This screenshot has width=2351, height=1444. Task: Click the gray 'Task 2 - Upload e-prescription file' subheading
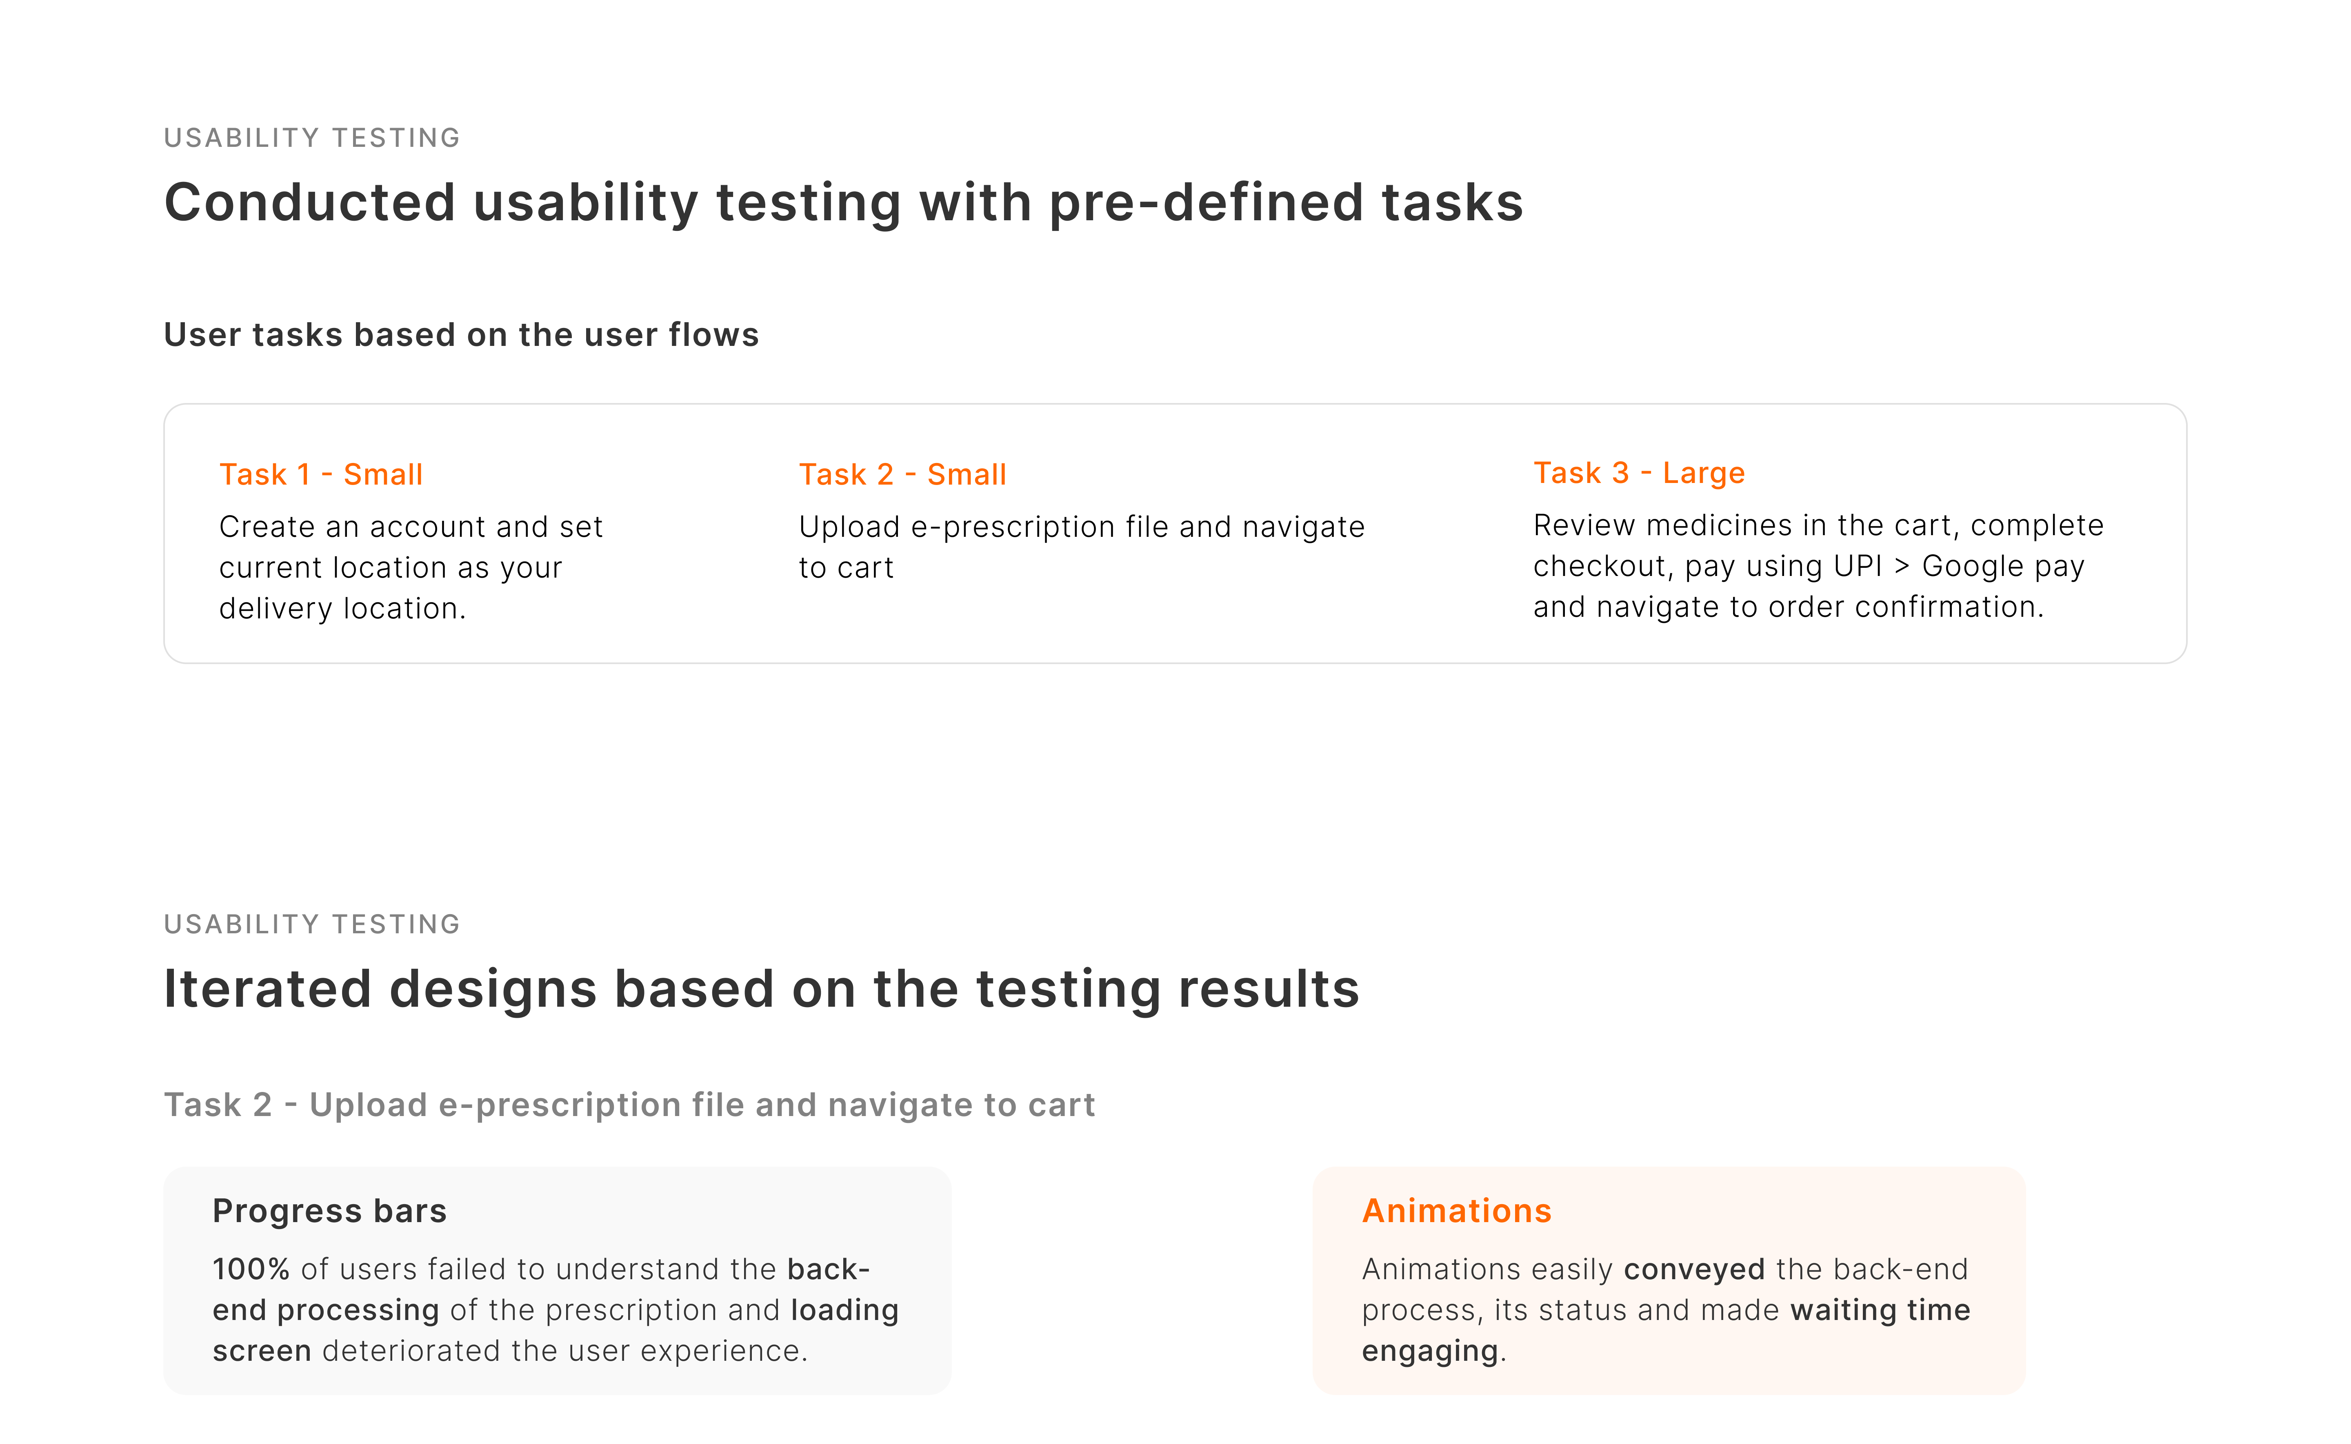coord(629,1105)
